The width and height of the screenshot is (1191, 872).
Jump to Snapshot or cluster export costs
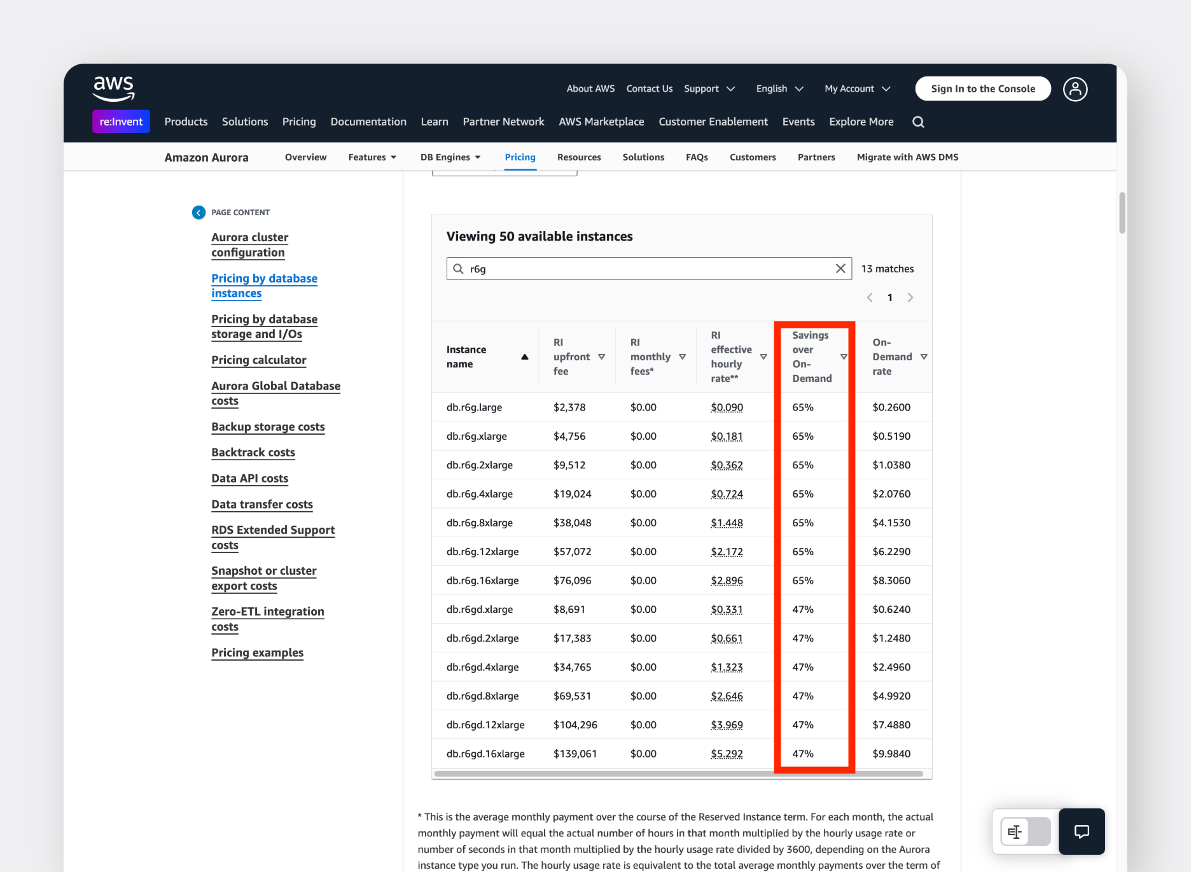(263, 579)
